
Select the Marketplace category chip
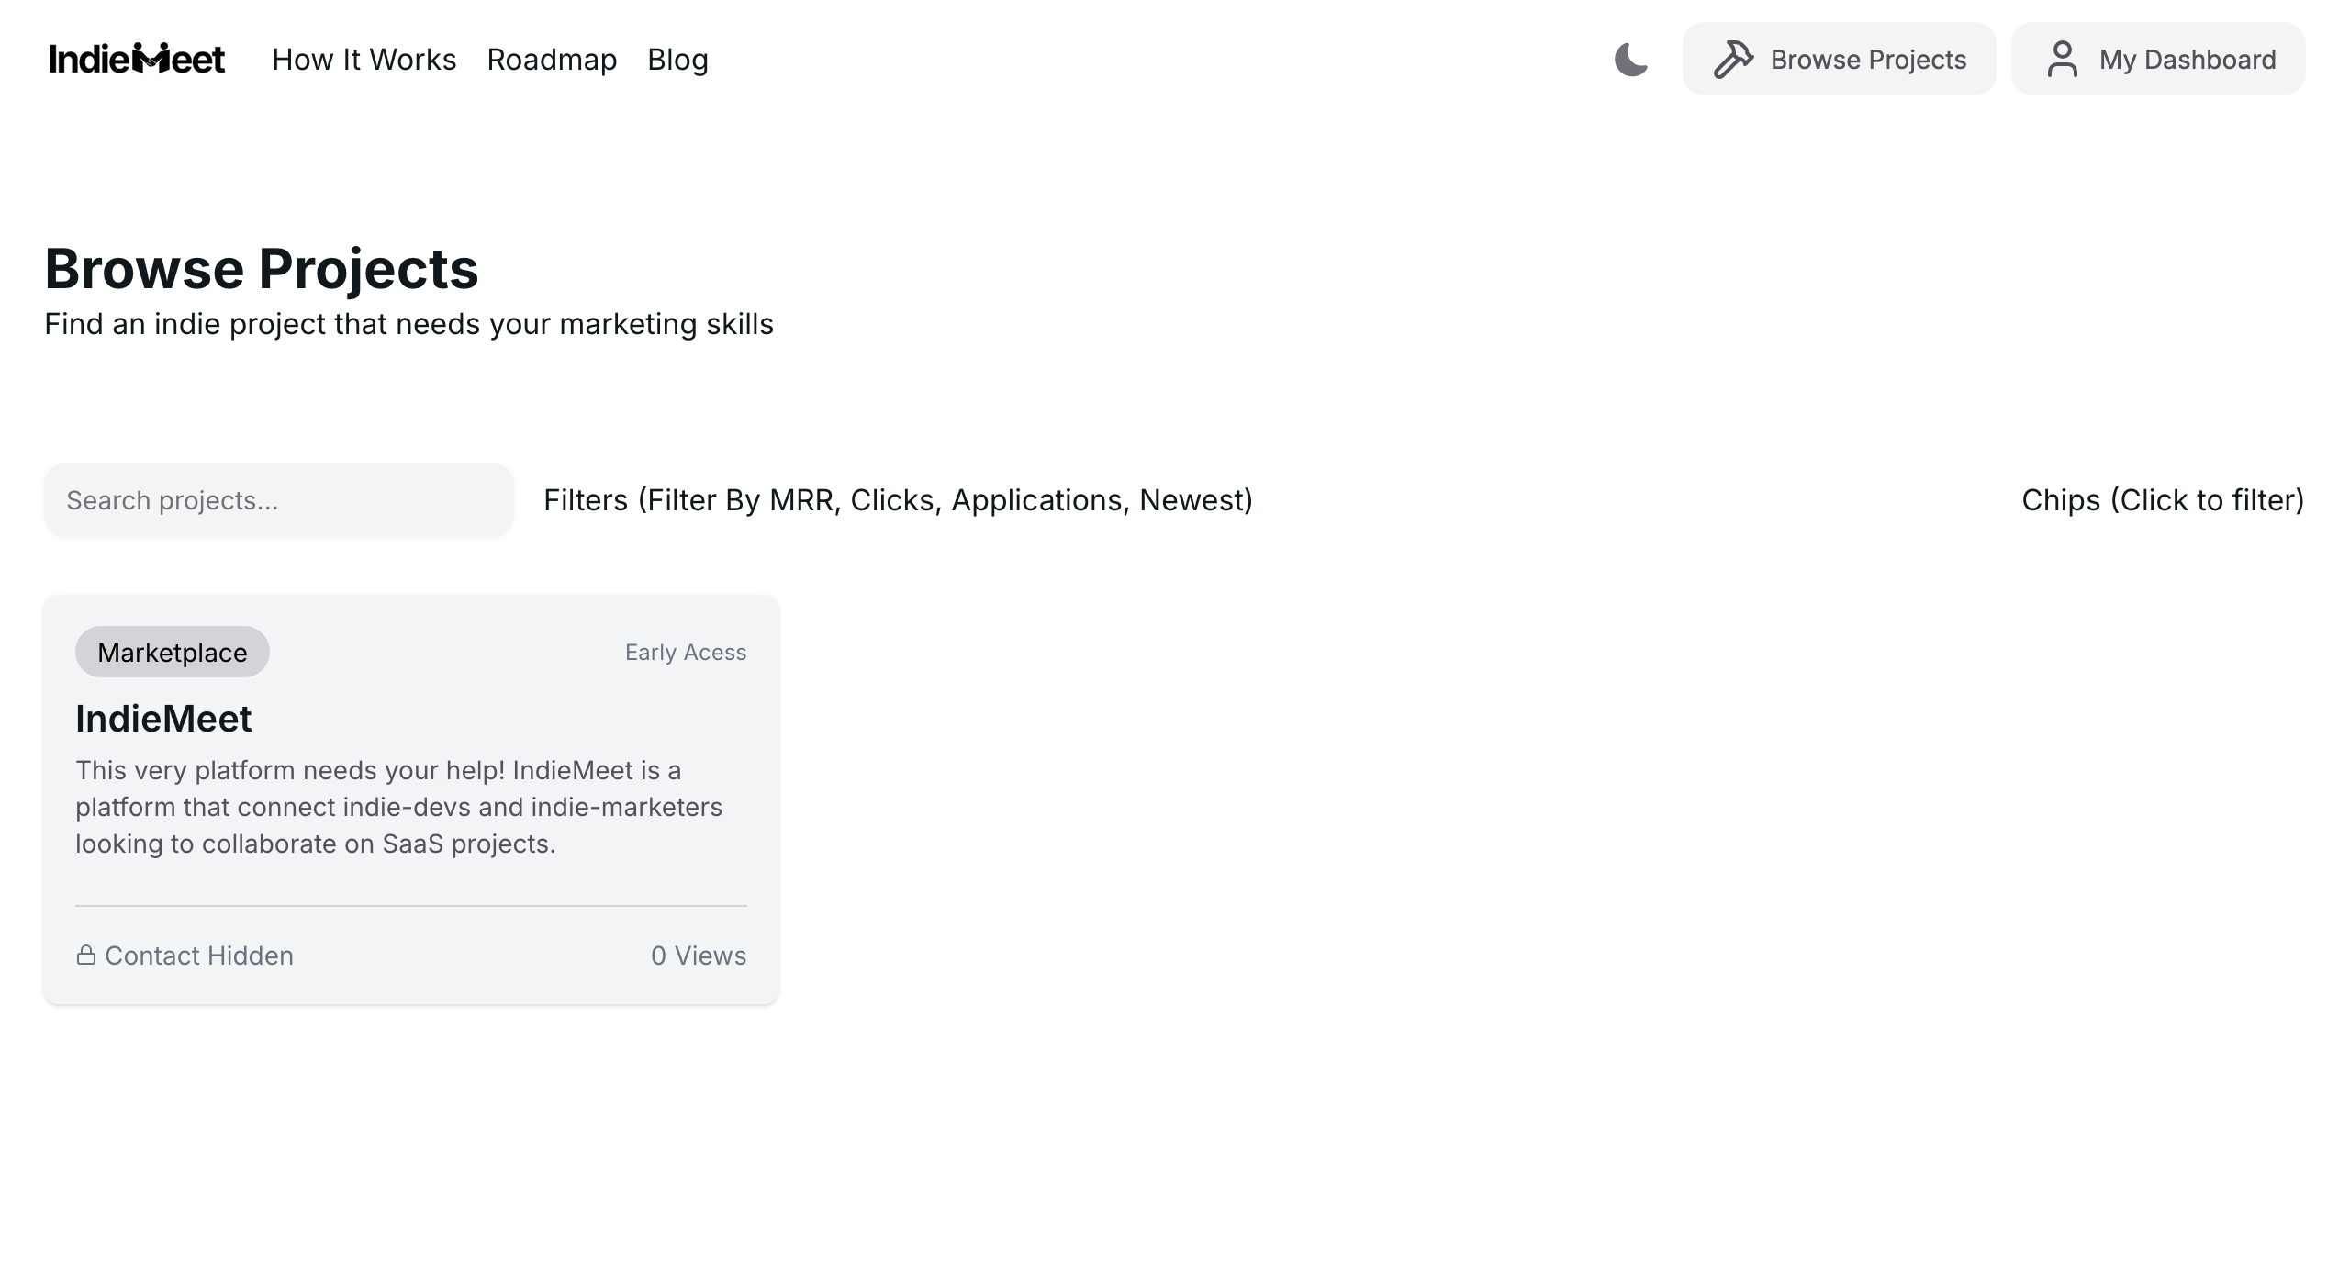(x=172, y=652)
